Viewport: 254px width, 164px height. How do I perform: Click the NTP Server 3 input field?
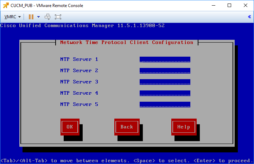(165, 82)
